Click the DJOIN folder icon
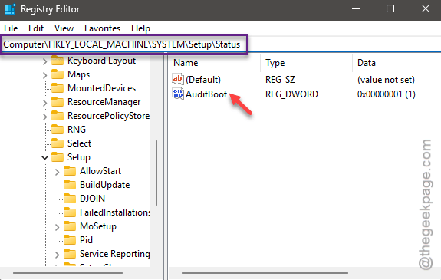441x280 pixels. click(70, 199)
